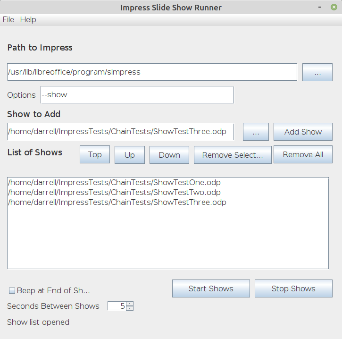Click the Remove Selected button
The height and width of the screenshot is (339, 342).
233,155
